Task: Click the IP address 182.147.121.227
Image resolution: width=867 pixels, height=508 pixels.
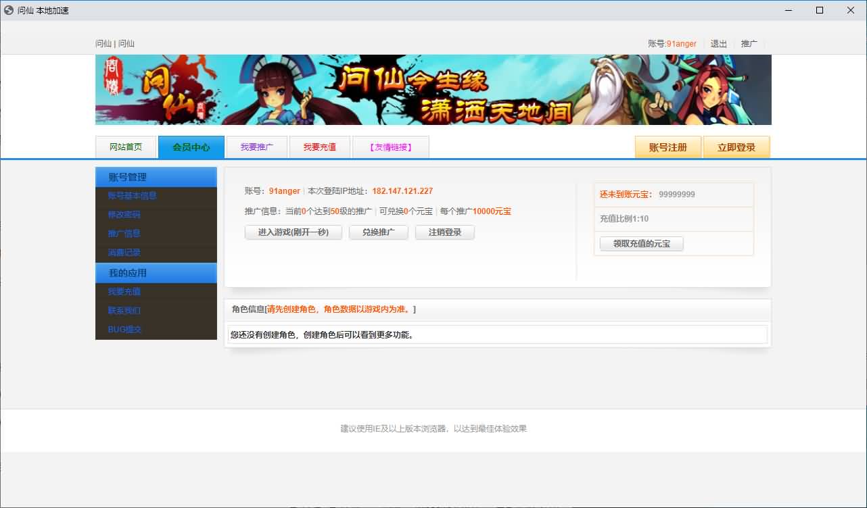Action: 402,191
